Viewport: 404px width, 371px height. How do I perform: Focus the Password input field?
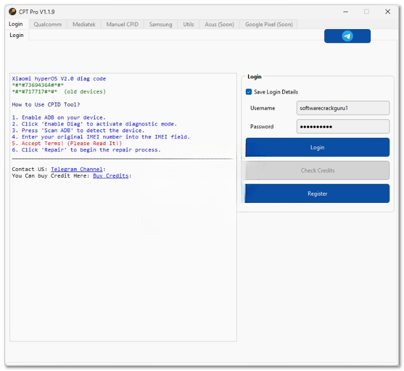[x=343, y=127]
